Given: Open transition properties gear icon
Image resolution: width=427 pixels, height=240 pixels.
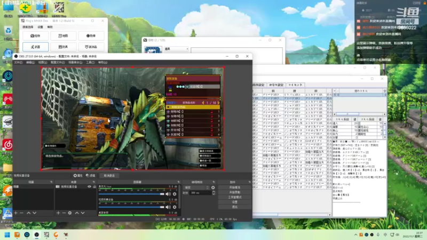Looking at the screenshot, I should (x=213, y=188).
